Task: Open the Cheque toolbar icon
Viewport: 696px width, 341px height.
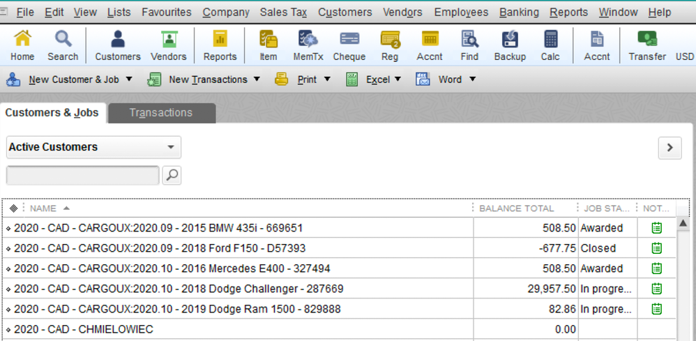Action: (x=349, y=45)
